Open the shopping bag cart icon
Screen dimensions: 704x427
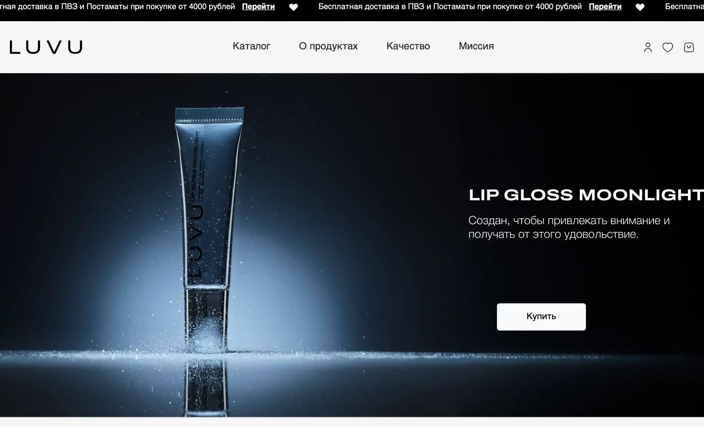689,47
